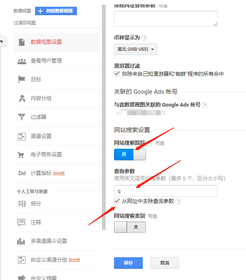Image resolution: width=246 pixels, height=280 pixels.
Task: Click help icon next to 从网址中去除查询参数
Action: tap(178, 201)
